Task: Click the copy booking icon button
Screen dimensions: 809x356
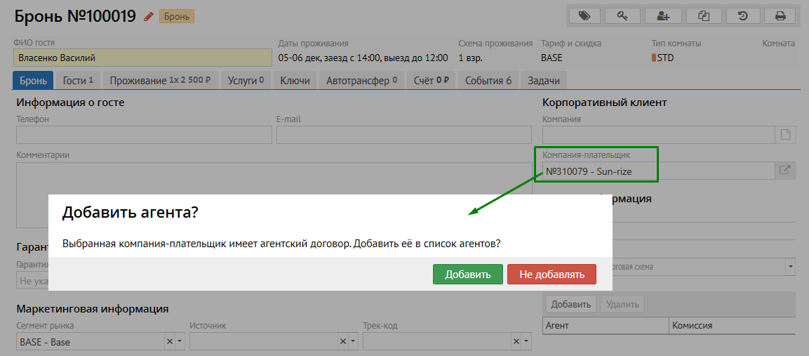Action: [x=703, y=15]
